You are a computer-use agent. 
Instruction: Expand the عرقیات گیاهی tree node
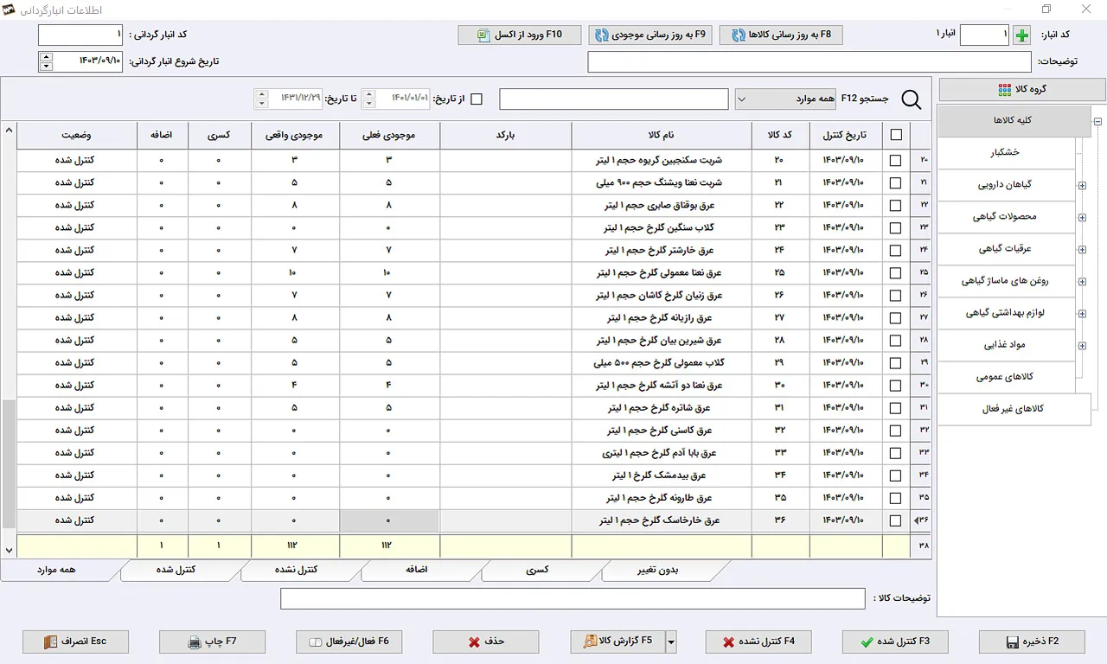(1083, 249)
